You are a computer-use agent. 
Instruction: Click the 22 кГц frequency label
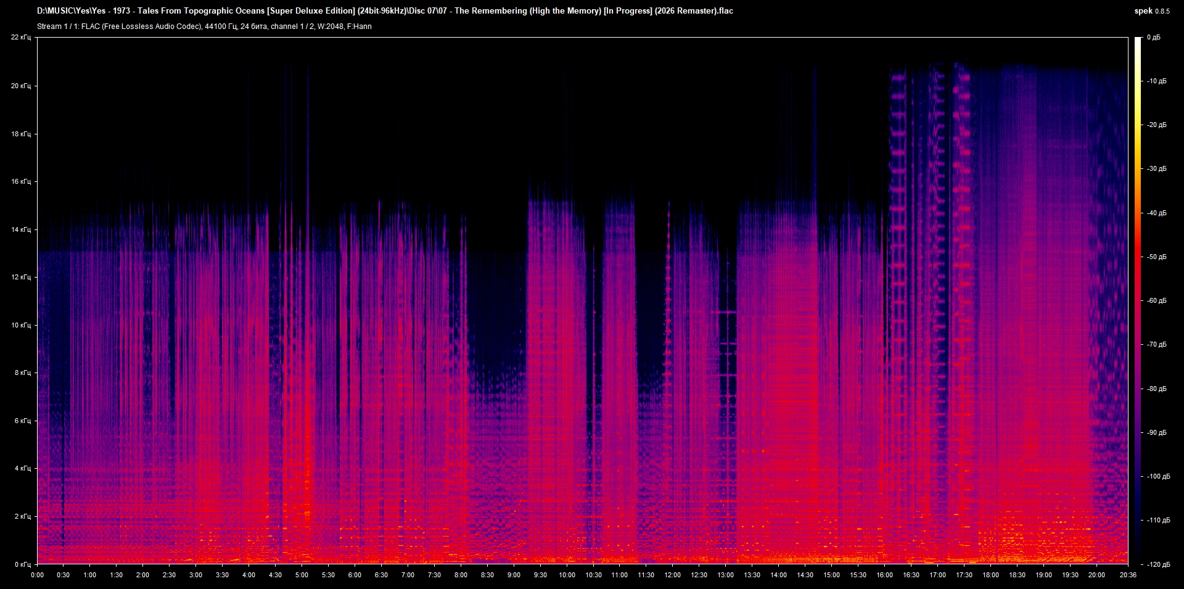21,38
